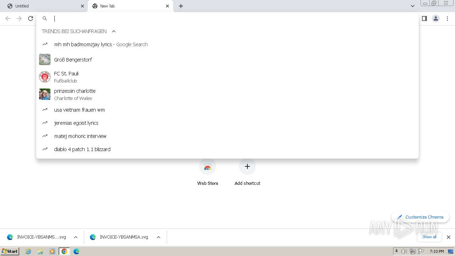This screenshot has width=455, height=256.
Task: Select the FC St. Pauli suggestion
Action: (227, 77)
